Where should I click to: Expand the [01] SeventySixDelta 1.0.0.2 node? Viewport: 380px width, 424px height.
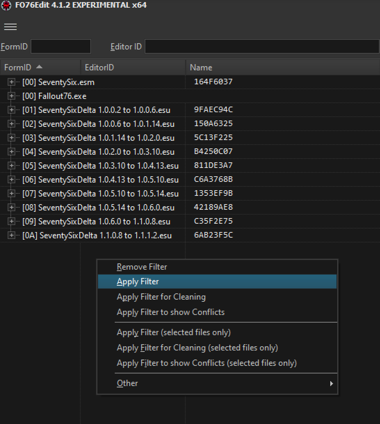click(11, 110)
